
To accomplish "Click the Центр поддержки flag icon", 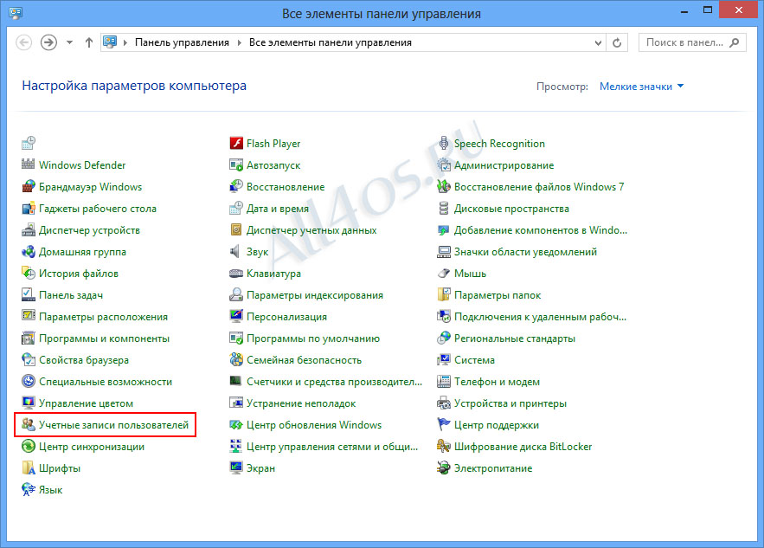I will pyautogui.click(x=444, y=425).
